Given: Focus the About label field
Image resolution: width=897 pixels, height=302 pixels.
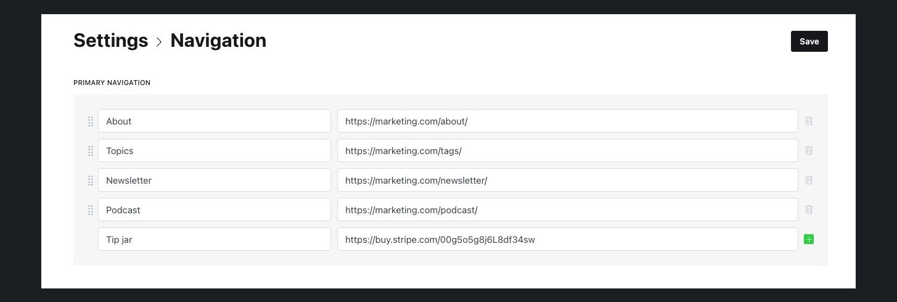Looking at the screenshot, I should click(214, 121).
